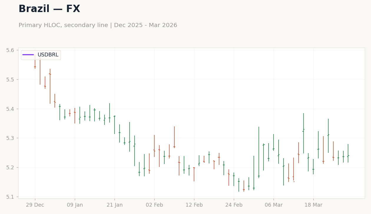Click the 5.6 y-axis label
The width and height of the screenshot is (371, 214).
point(10,50)
